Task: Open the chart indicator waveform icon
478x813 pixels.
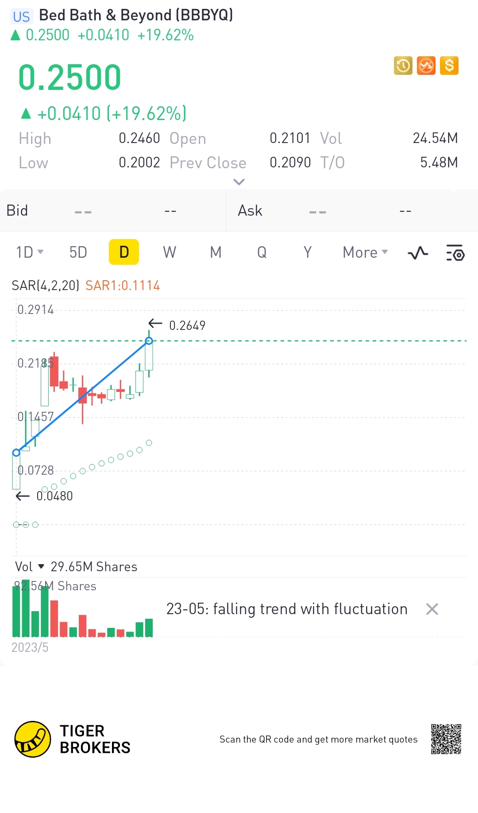Action: 418,253
